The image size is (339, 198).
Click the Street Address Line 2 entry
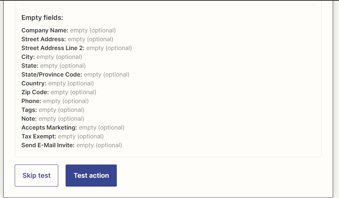click(77, 48)
